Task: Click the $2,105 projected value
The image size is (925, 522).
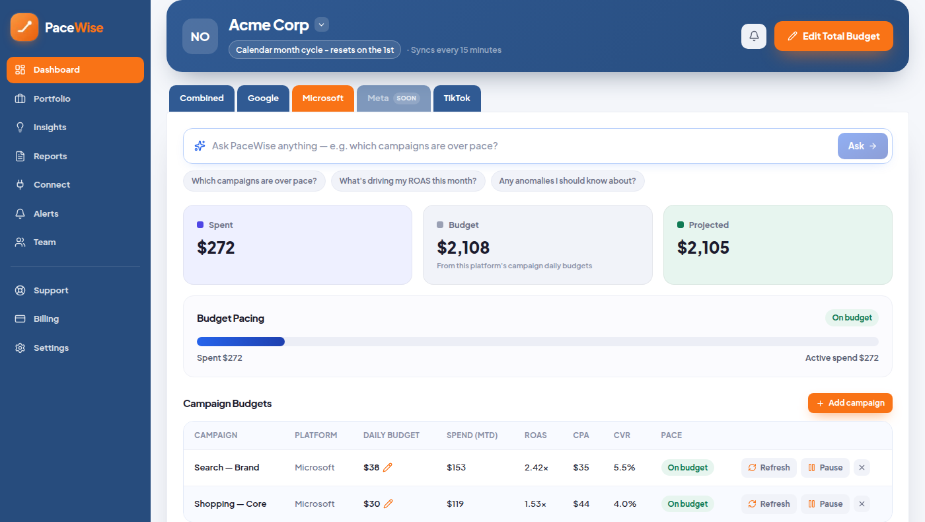Action: pos(703,248)
